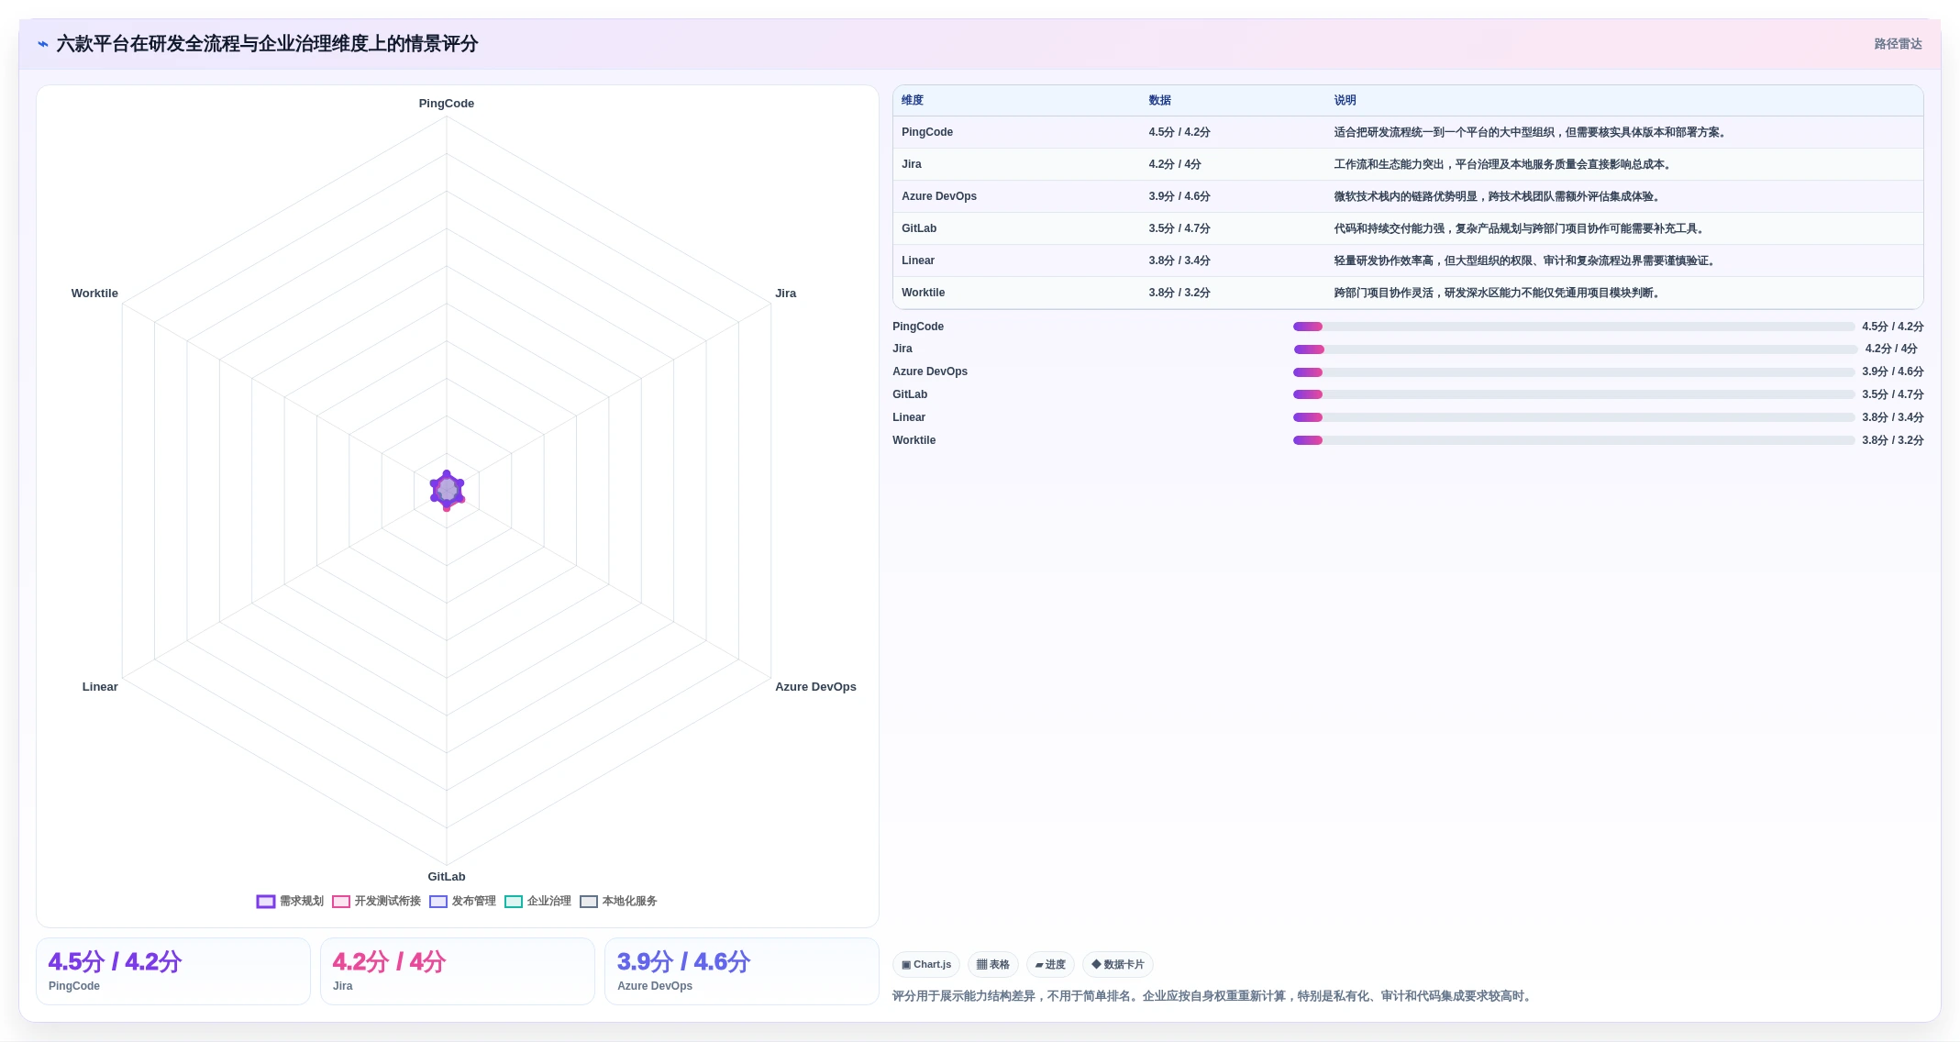Toggle the 企业治理 legend swatch

514,902
